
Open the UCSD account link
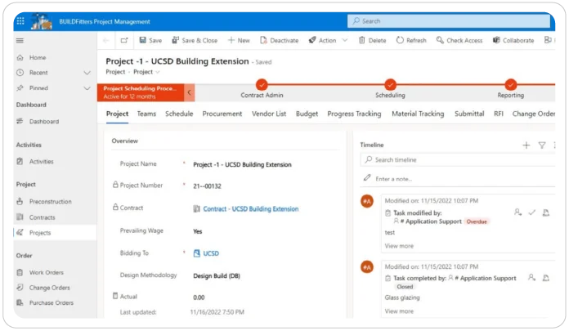click(211, 253)
